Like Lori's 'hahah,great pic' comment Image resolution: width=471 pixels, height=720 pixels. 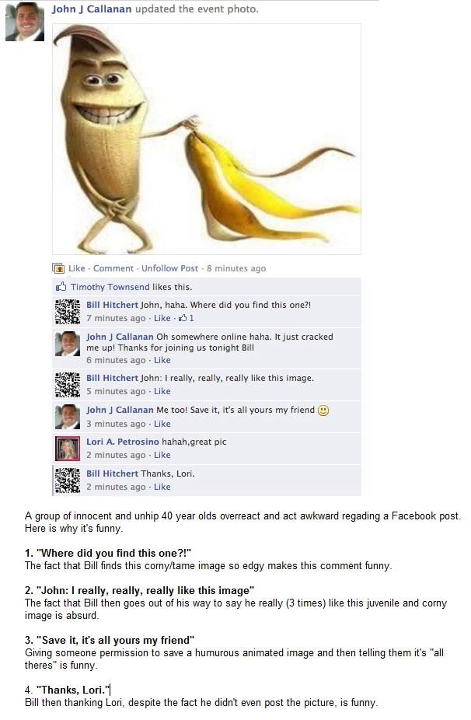coord(162,455)
